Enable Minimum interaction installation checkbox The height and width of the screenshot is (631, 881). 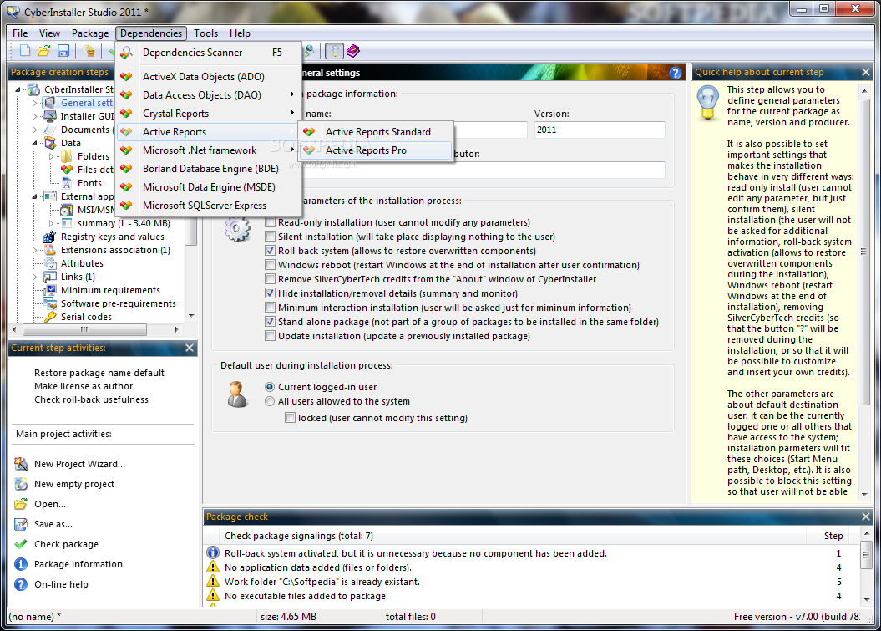point(271,307)
